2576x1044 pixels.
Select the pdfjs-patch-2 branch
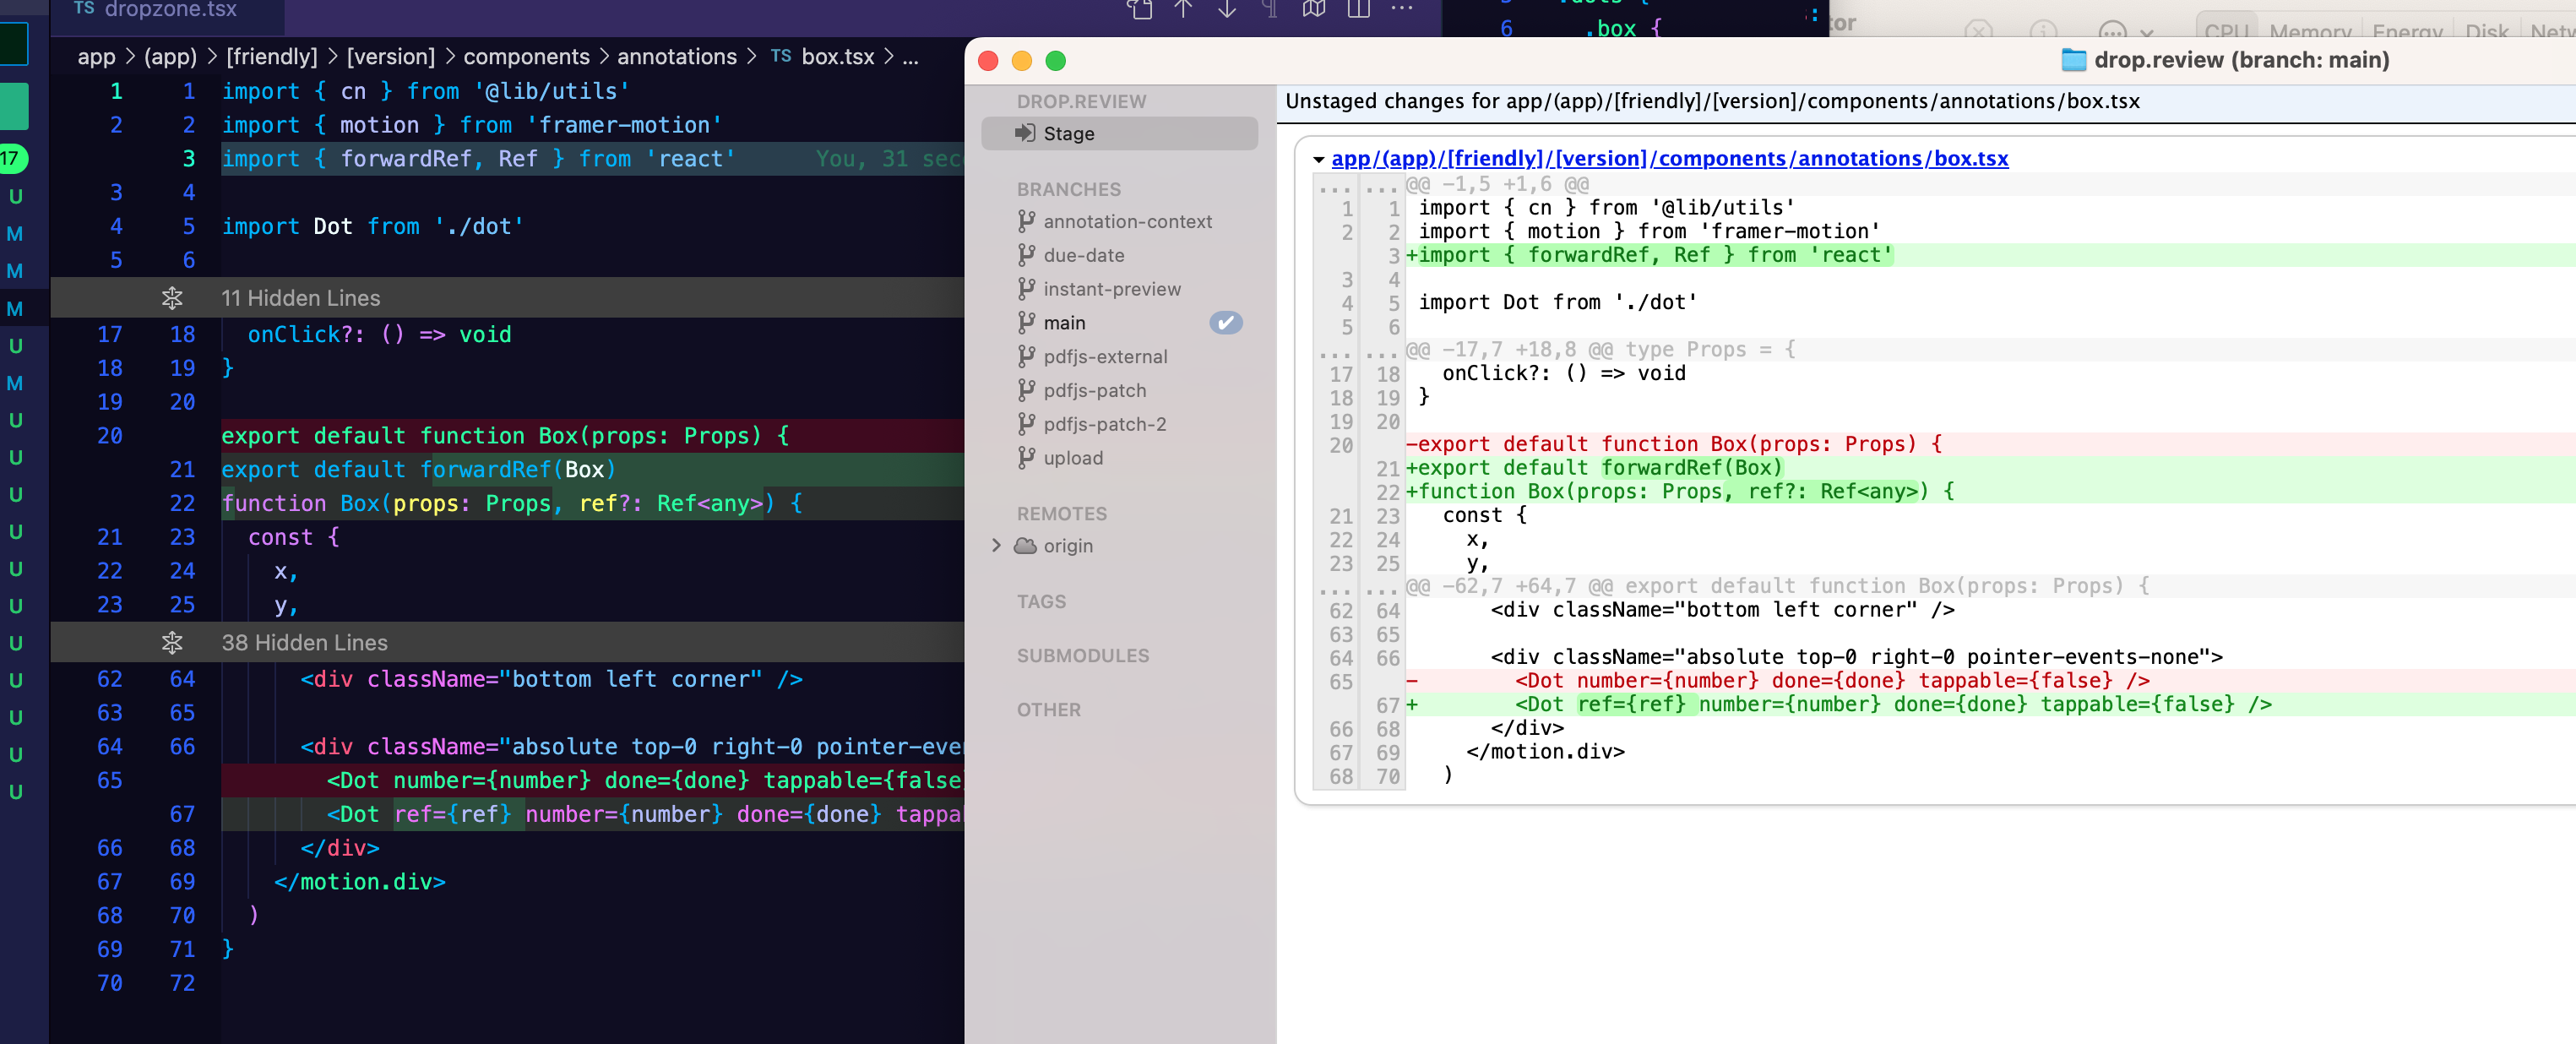tap(1104, 424)
